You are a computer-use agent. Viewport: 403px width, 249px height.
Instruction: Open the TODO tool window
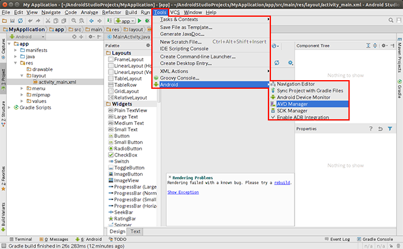[x=117, y=239]
